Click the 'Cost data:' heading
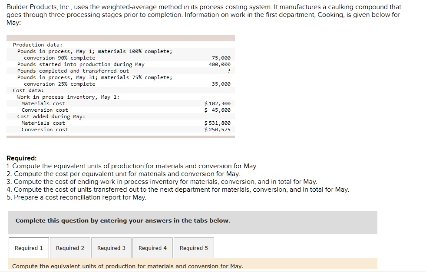Image resolution: width=426 pixels, height=273 pixels. click(28, 90)
